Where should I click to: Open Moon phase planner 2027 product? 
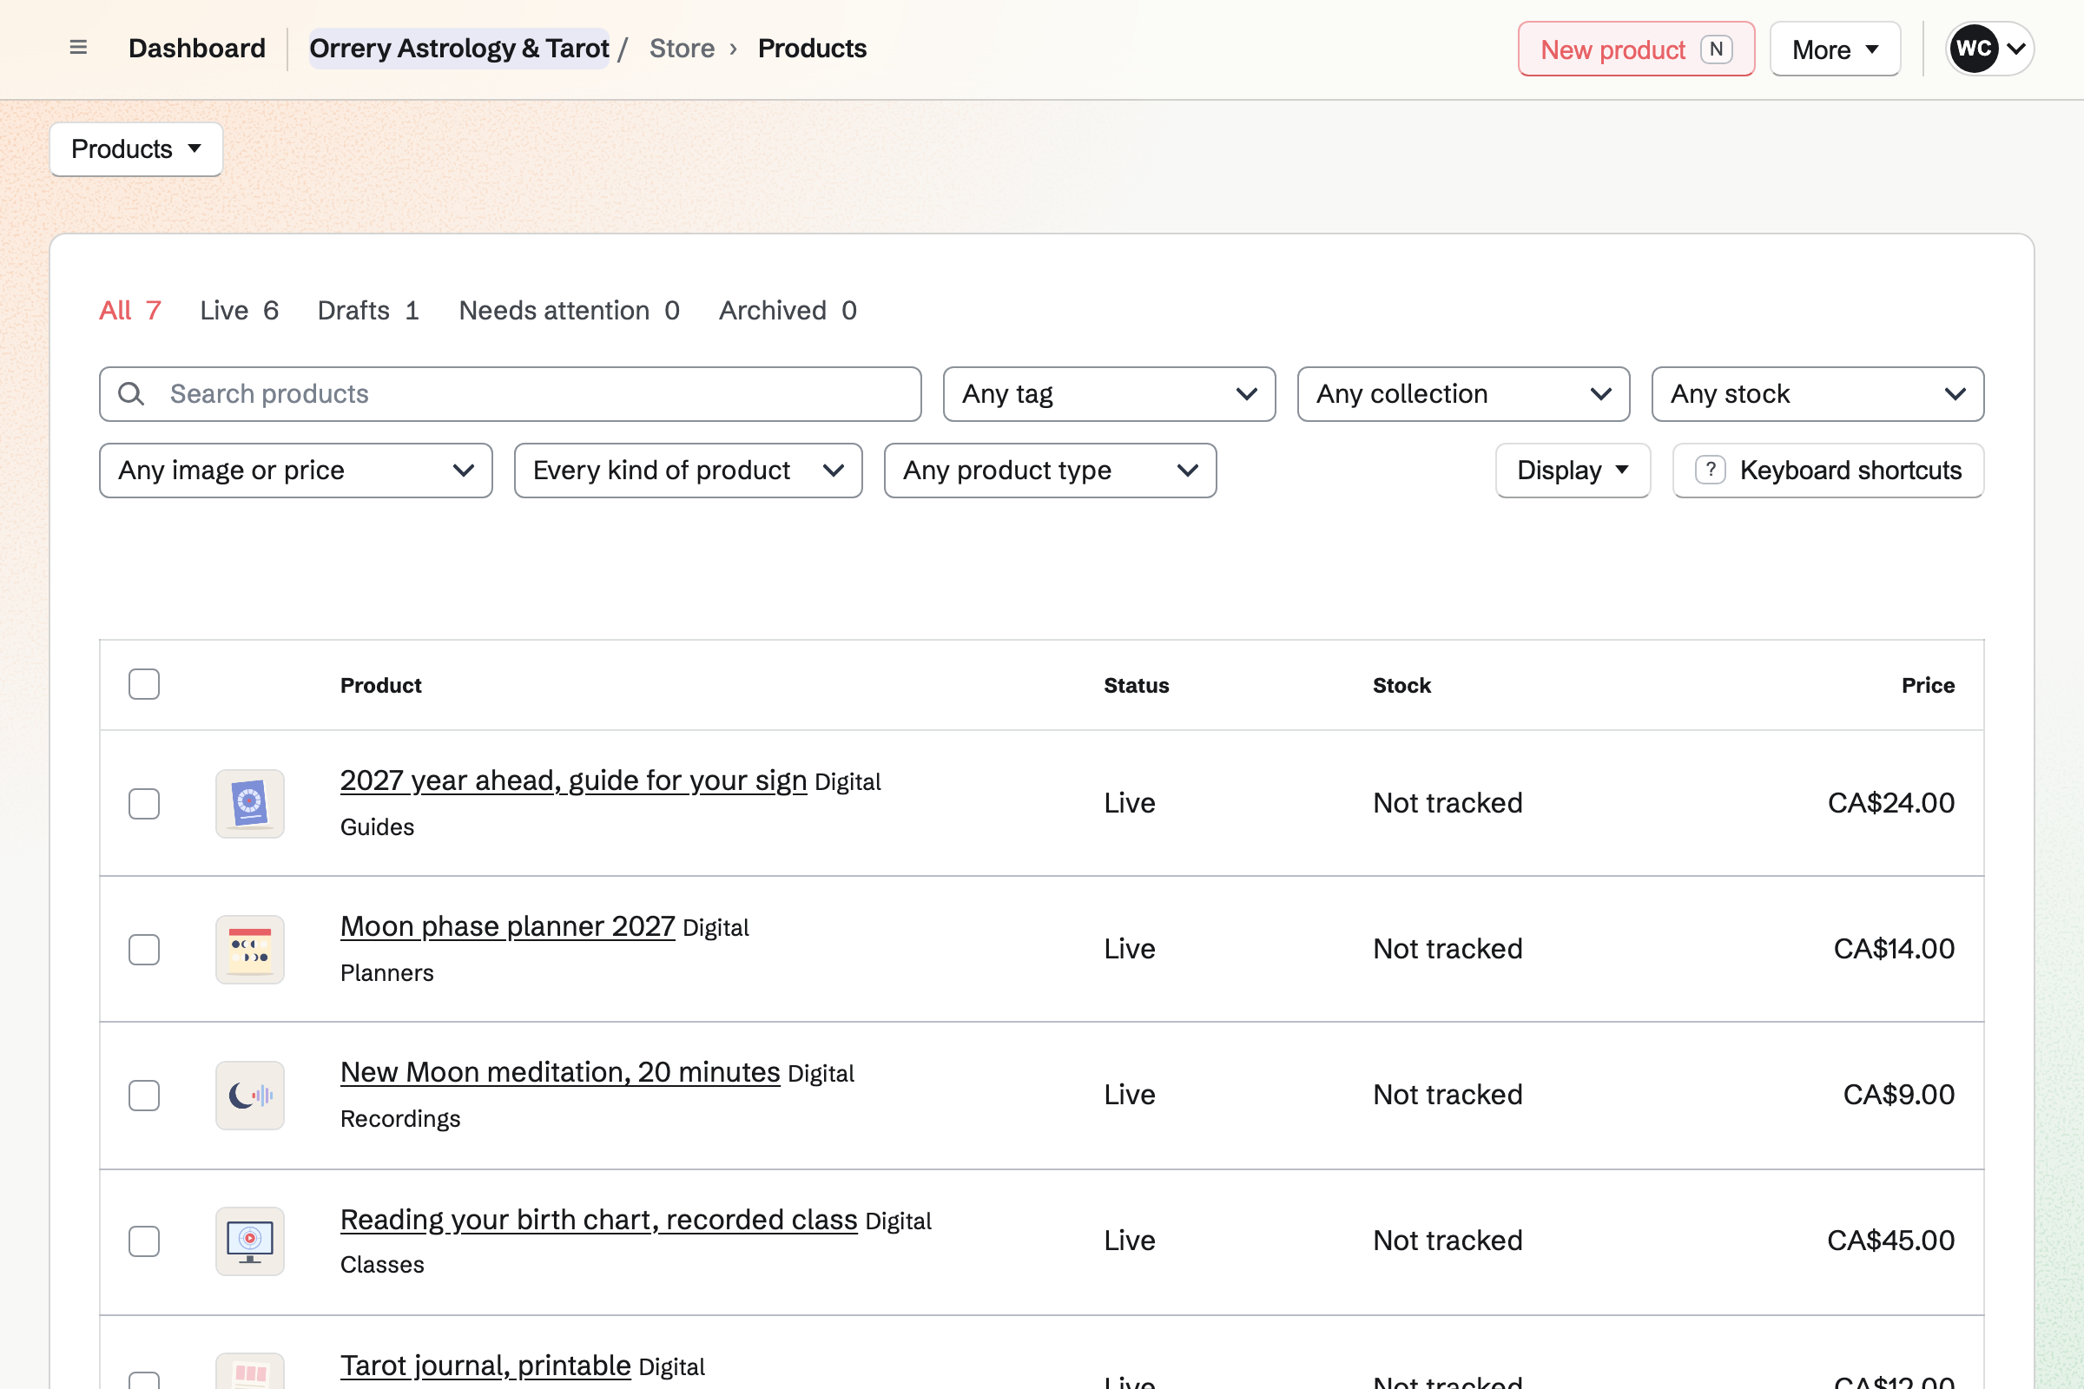tap(508, 926)
